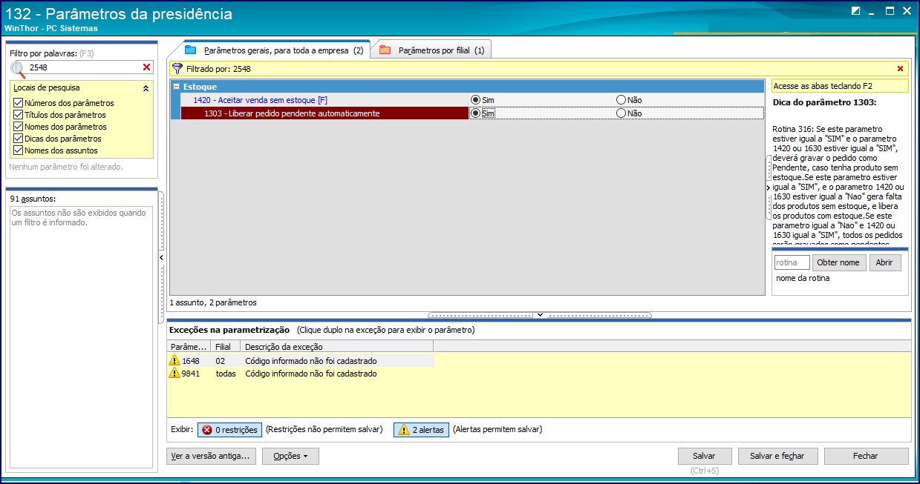The image size is (920, 484).
Task: Click 'Dica do parâmetro 1303:' heading
Action: point(824,102)
